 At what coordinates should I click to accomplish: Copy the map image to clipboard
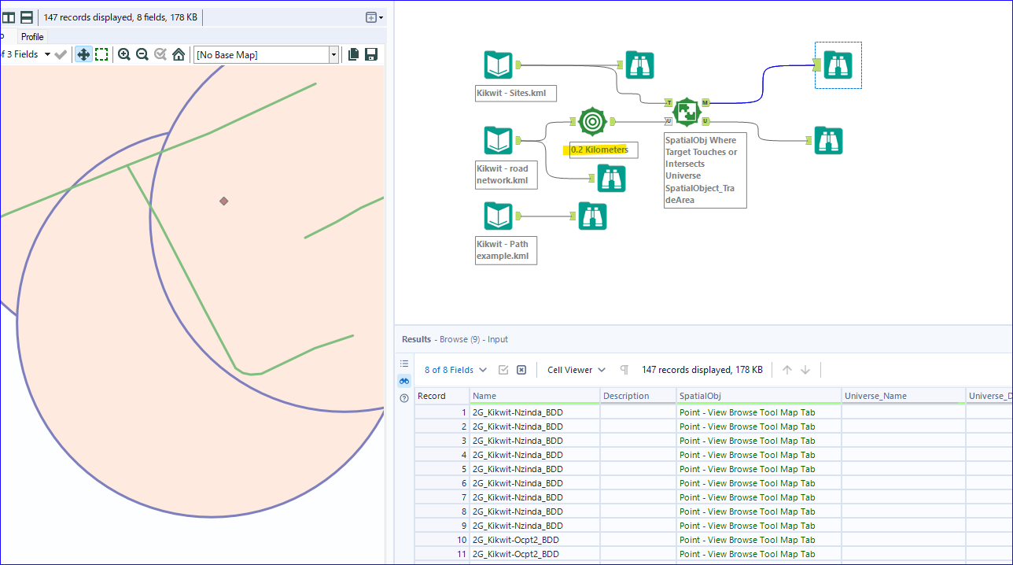(352, 54)
